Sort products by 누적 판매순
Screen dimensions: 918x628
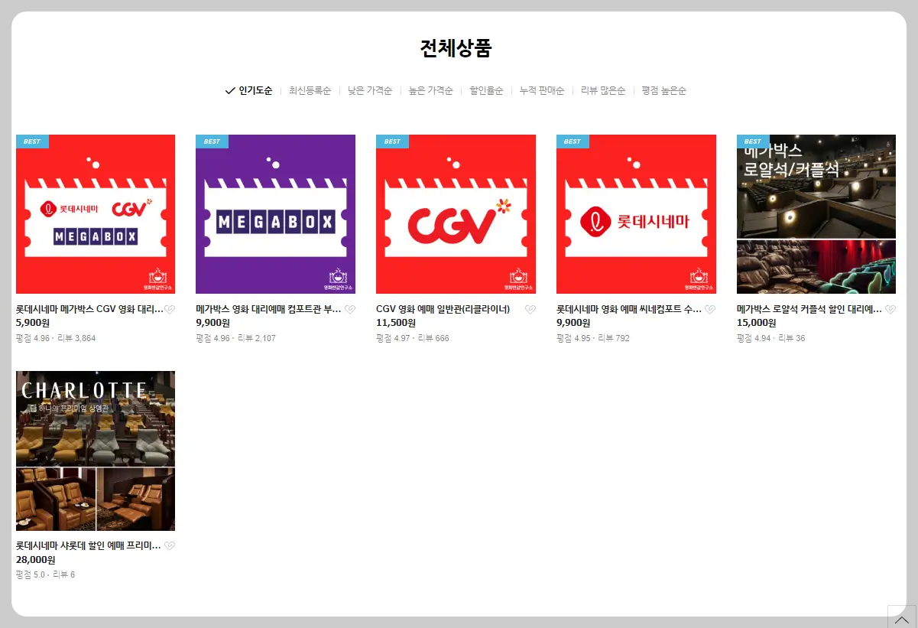click(541, 89)
